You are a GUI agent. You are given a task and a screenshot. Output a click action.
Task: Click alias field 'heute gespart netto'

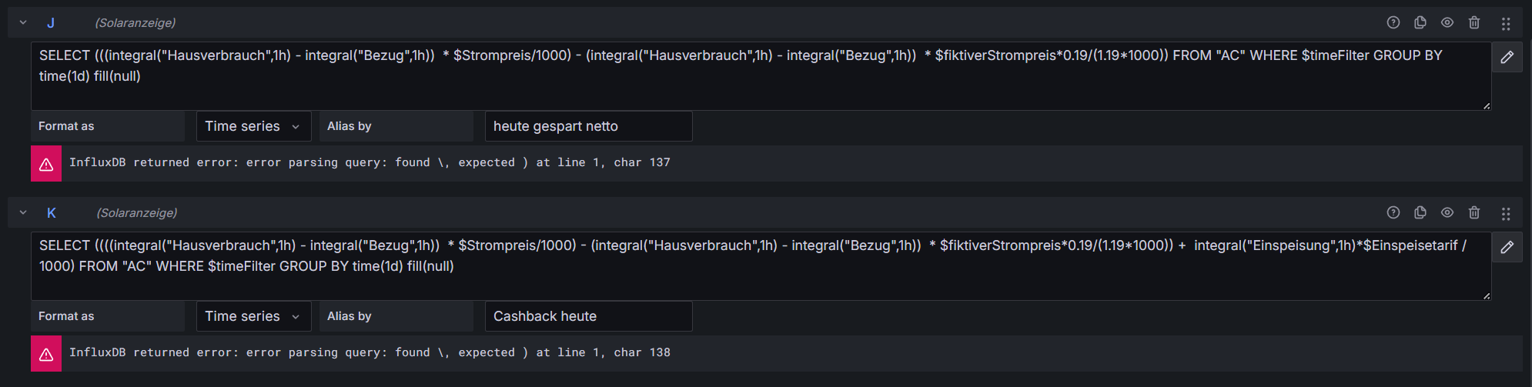coord(588,126)
